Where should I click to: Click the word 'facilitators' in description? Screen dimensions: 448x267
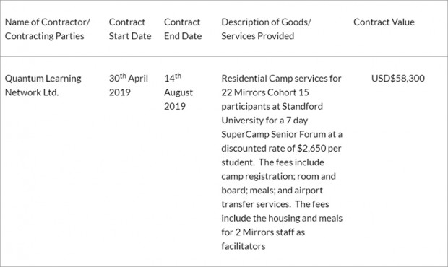coord(244,246)
